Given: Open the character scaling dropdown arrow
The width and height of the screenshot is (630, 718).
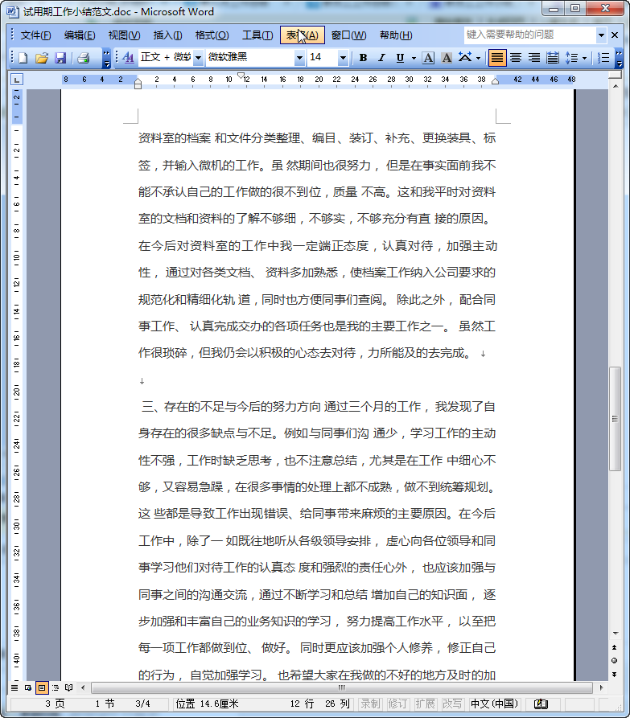Looking at the screenshot, I should 479,58.
